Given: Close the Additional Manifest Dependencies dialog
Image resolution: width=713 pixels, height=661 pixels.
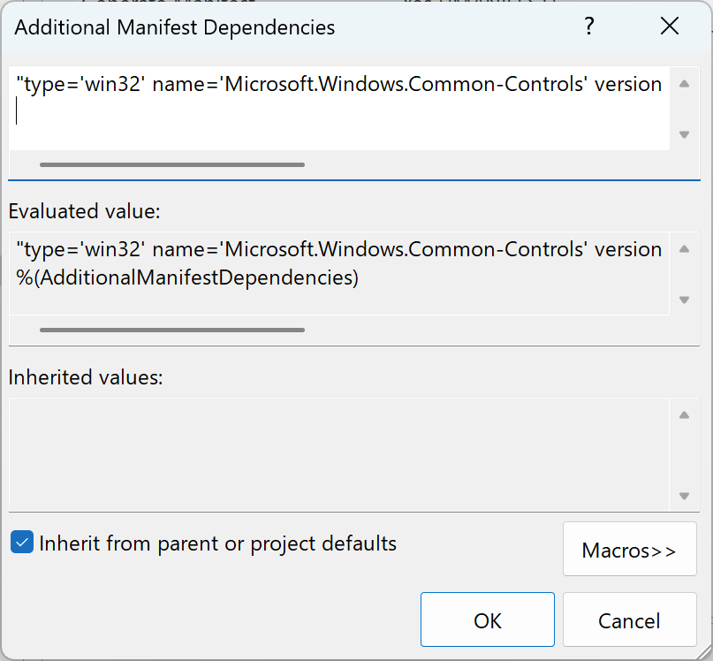Looking at the screenshot, I should point(669,27).
